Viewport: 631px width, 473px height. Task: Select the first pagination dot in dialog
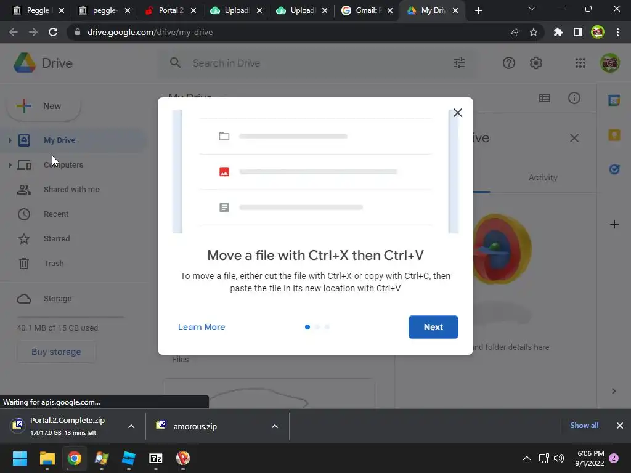[x=307, y=327]
